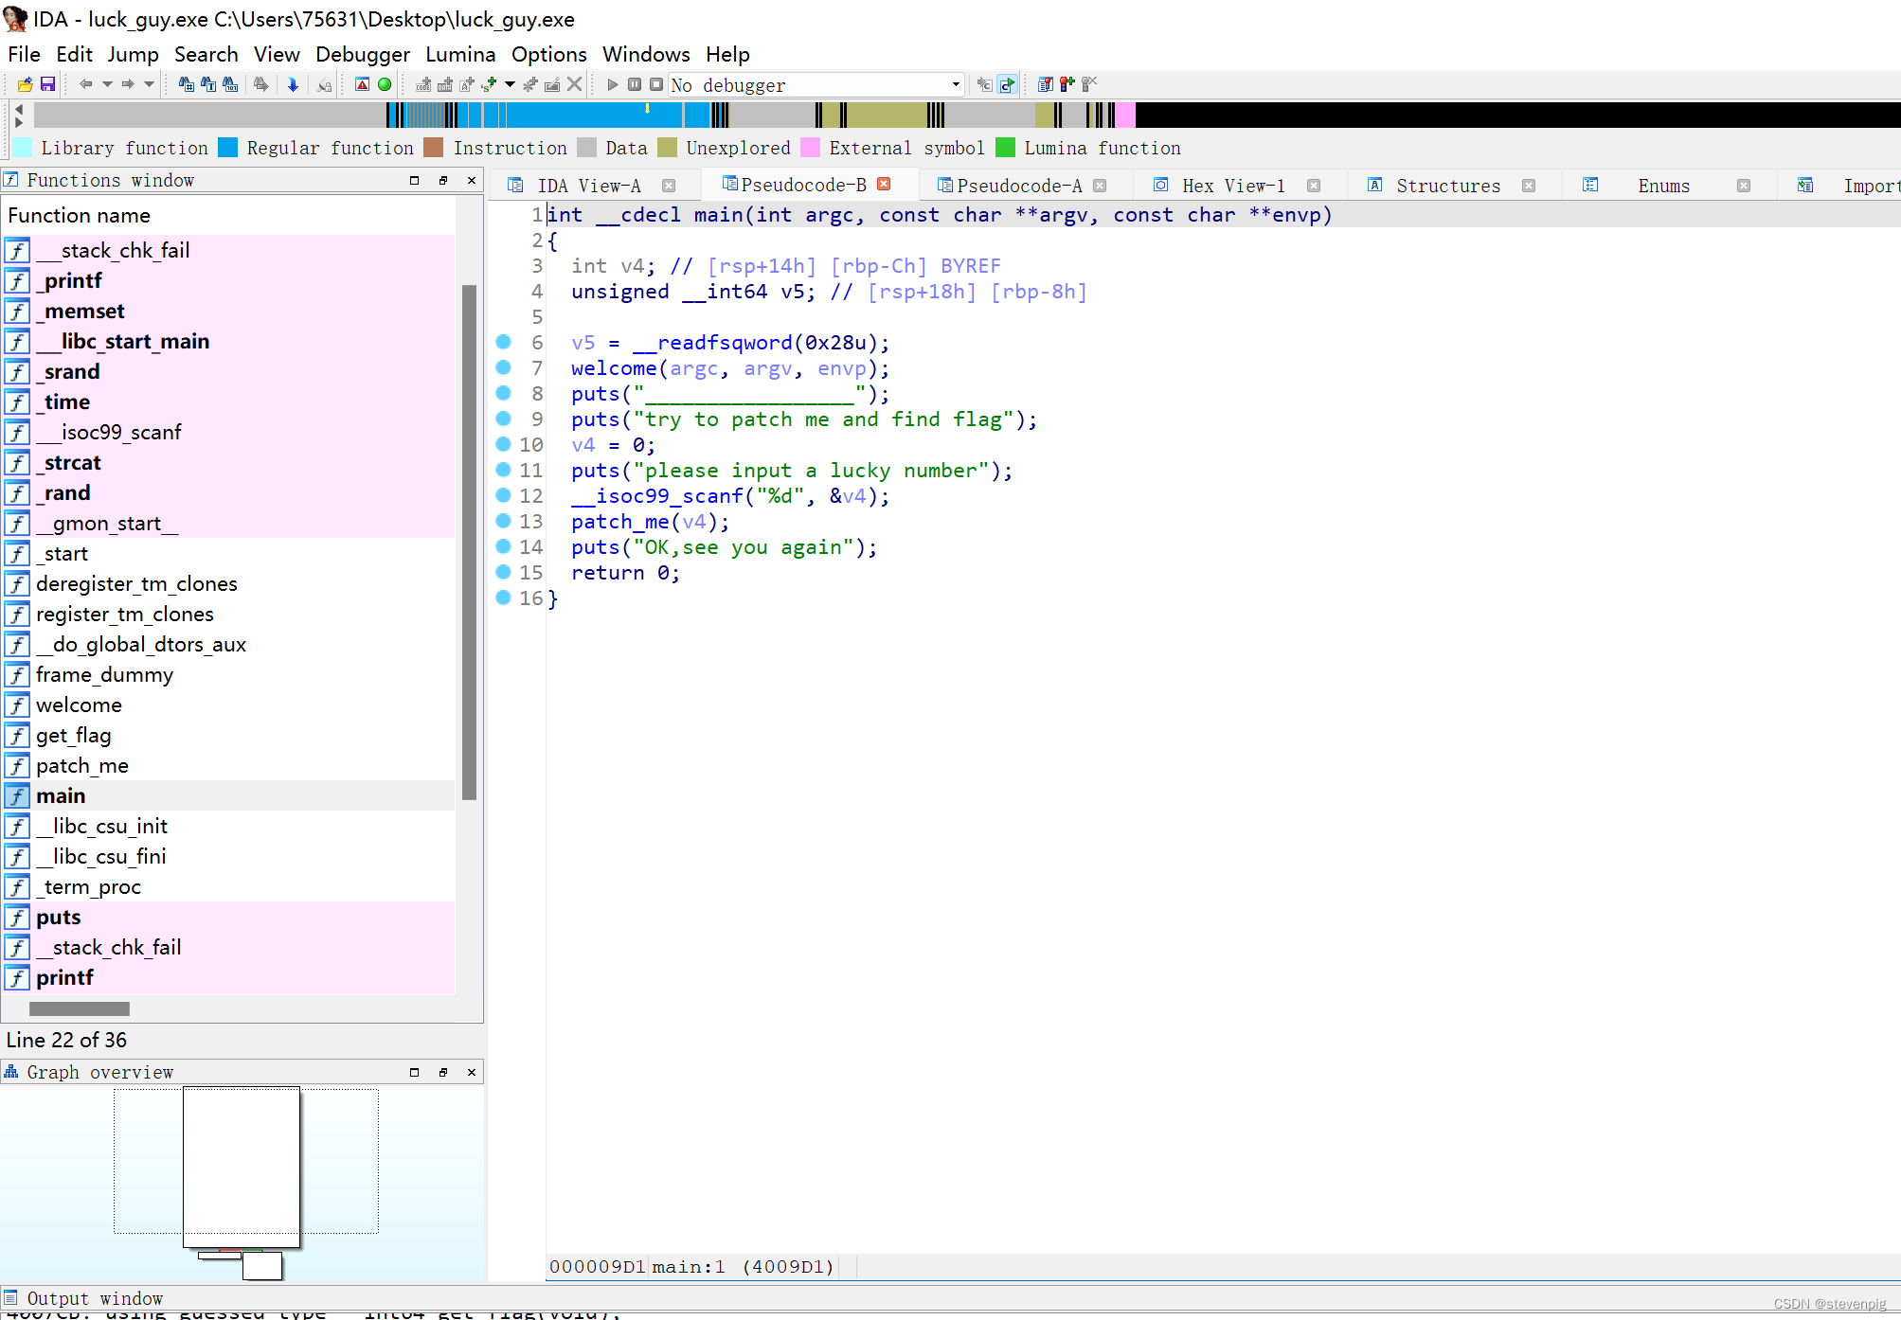Open the Debugger menu
Image resolution: width=1901 pixels, height=1320 pixels.
pos(363,54)
